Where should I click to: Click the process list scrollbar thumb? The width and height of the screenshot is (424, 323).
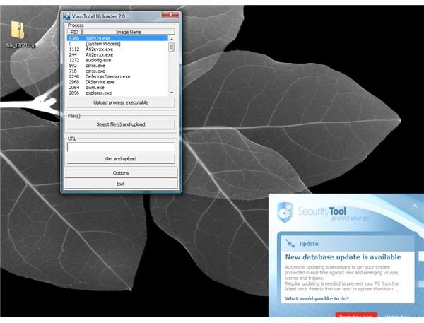click(172, 47)
